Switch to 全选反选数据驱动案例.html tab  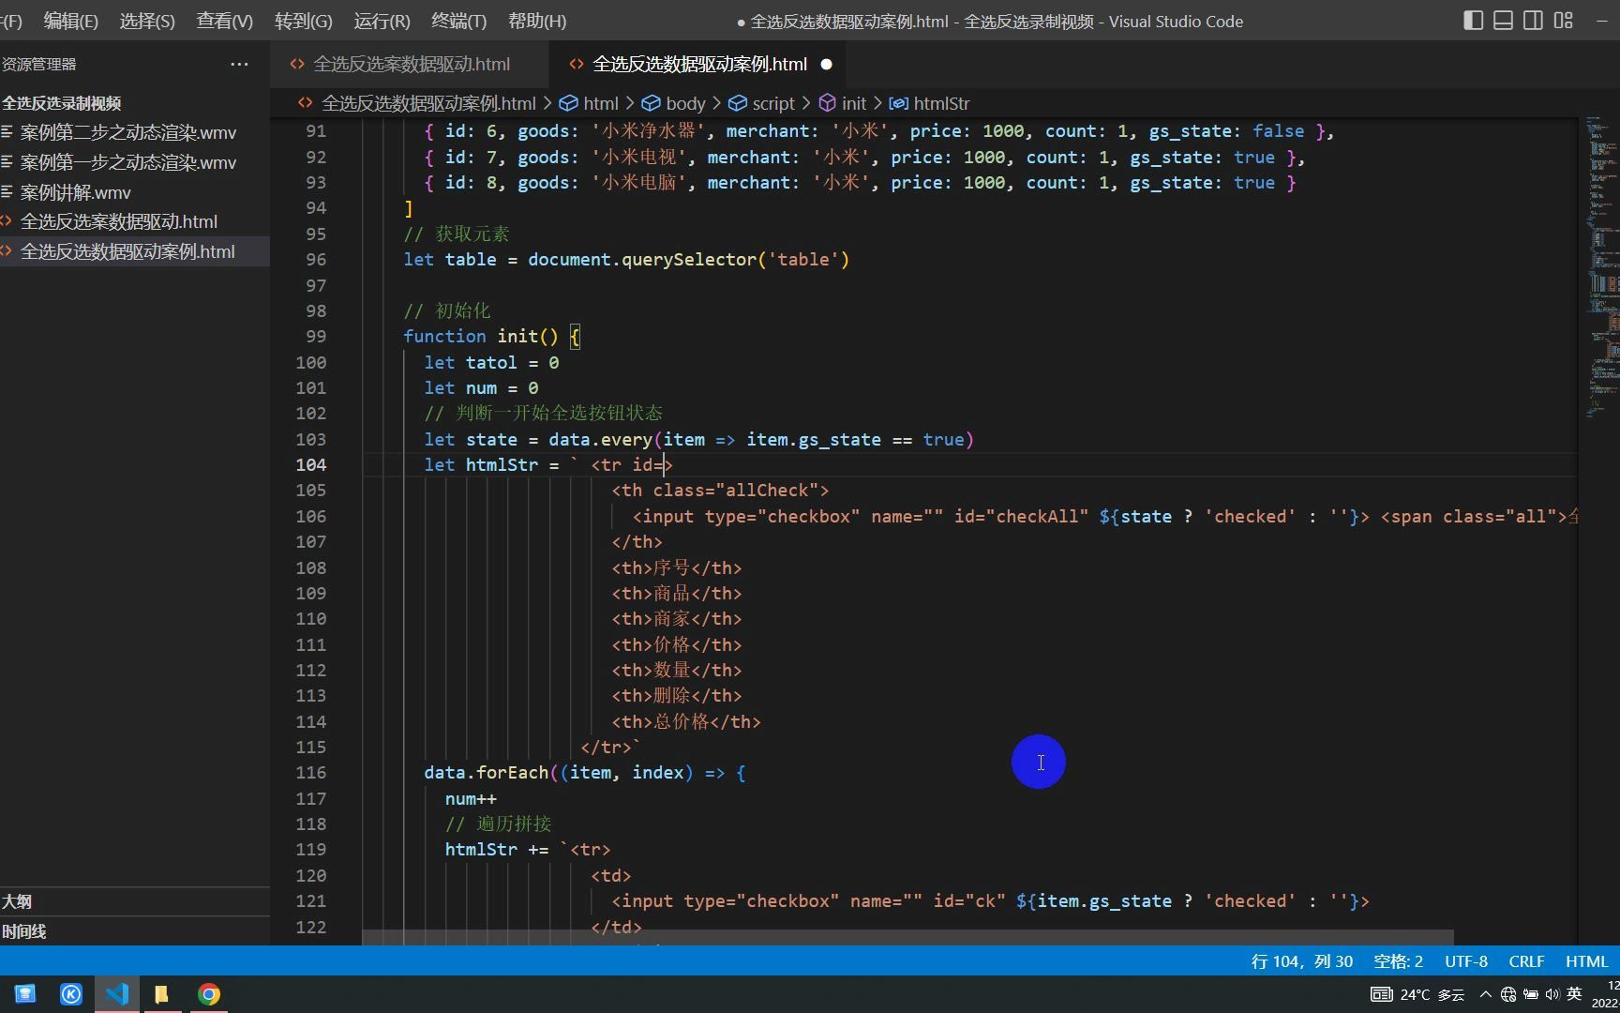[699, 64]
